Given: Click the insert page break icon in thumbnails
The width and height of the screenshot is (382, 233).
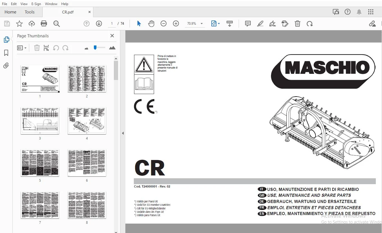Looking at the screenshot, I should 46,48.
